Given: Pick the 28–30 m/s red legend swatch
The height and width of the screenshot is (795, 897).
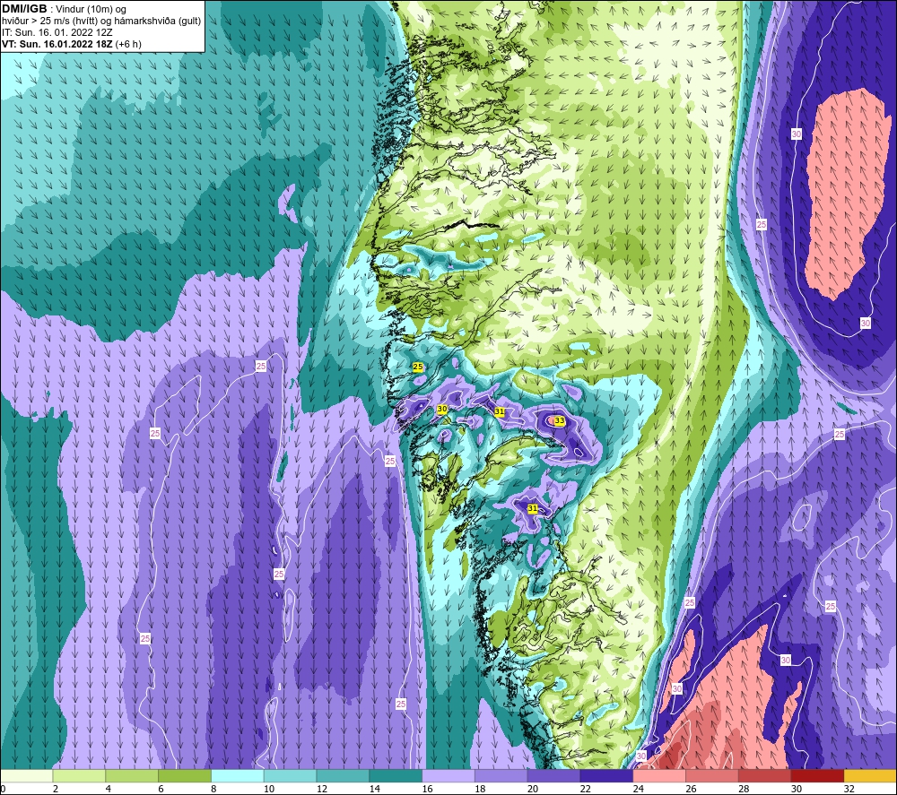Looking at the screenshot, I should (x=765, y=775).
